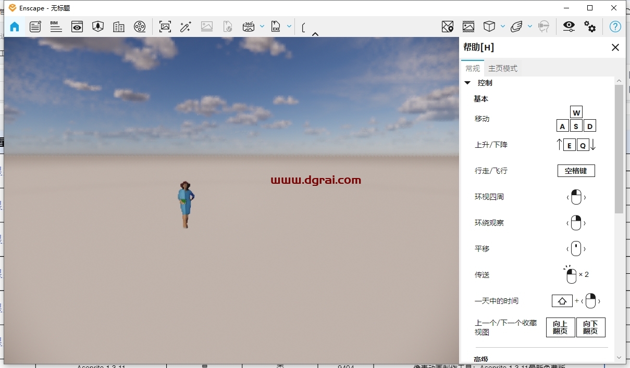Click the cube projection mode icon
The width and height of the screenshot is (630, 368).
(x=489, y=27)
